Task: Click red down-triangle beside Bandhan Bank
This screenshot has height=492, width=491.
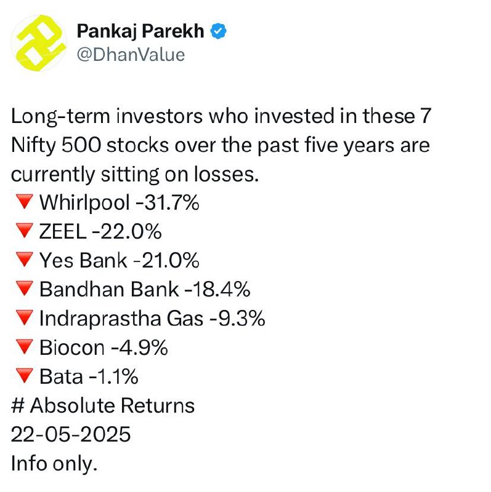Action: pyautogui.click(x=25, y=288)
